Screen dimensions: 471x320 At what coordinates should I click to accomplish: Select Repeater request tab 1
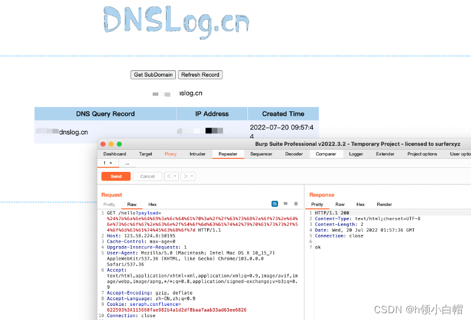(104, 163)
